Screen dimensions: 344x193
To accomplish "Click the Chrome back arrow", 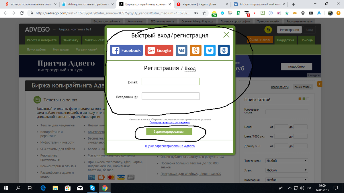I will pyautogui.click(x=5, y=13).
